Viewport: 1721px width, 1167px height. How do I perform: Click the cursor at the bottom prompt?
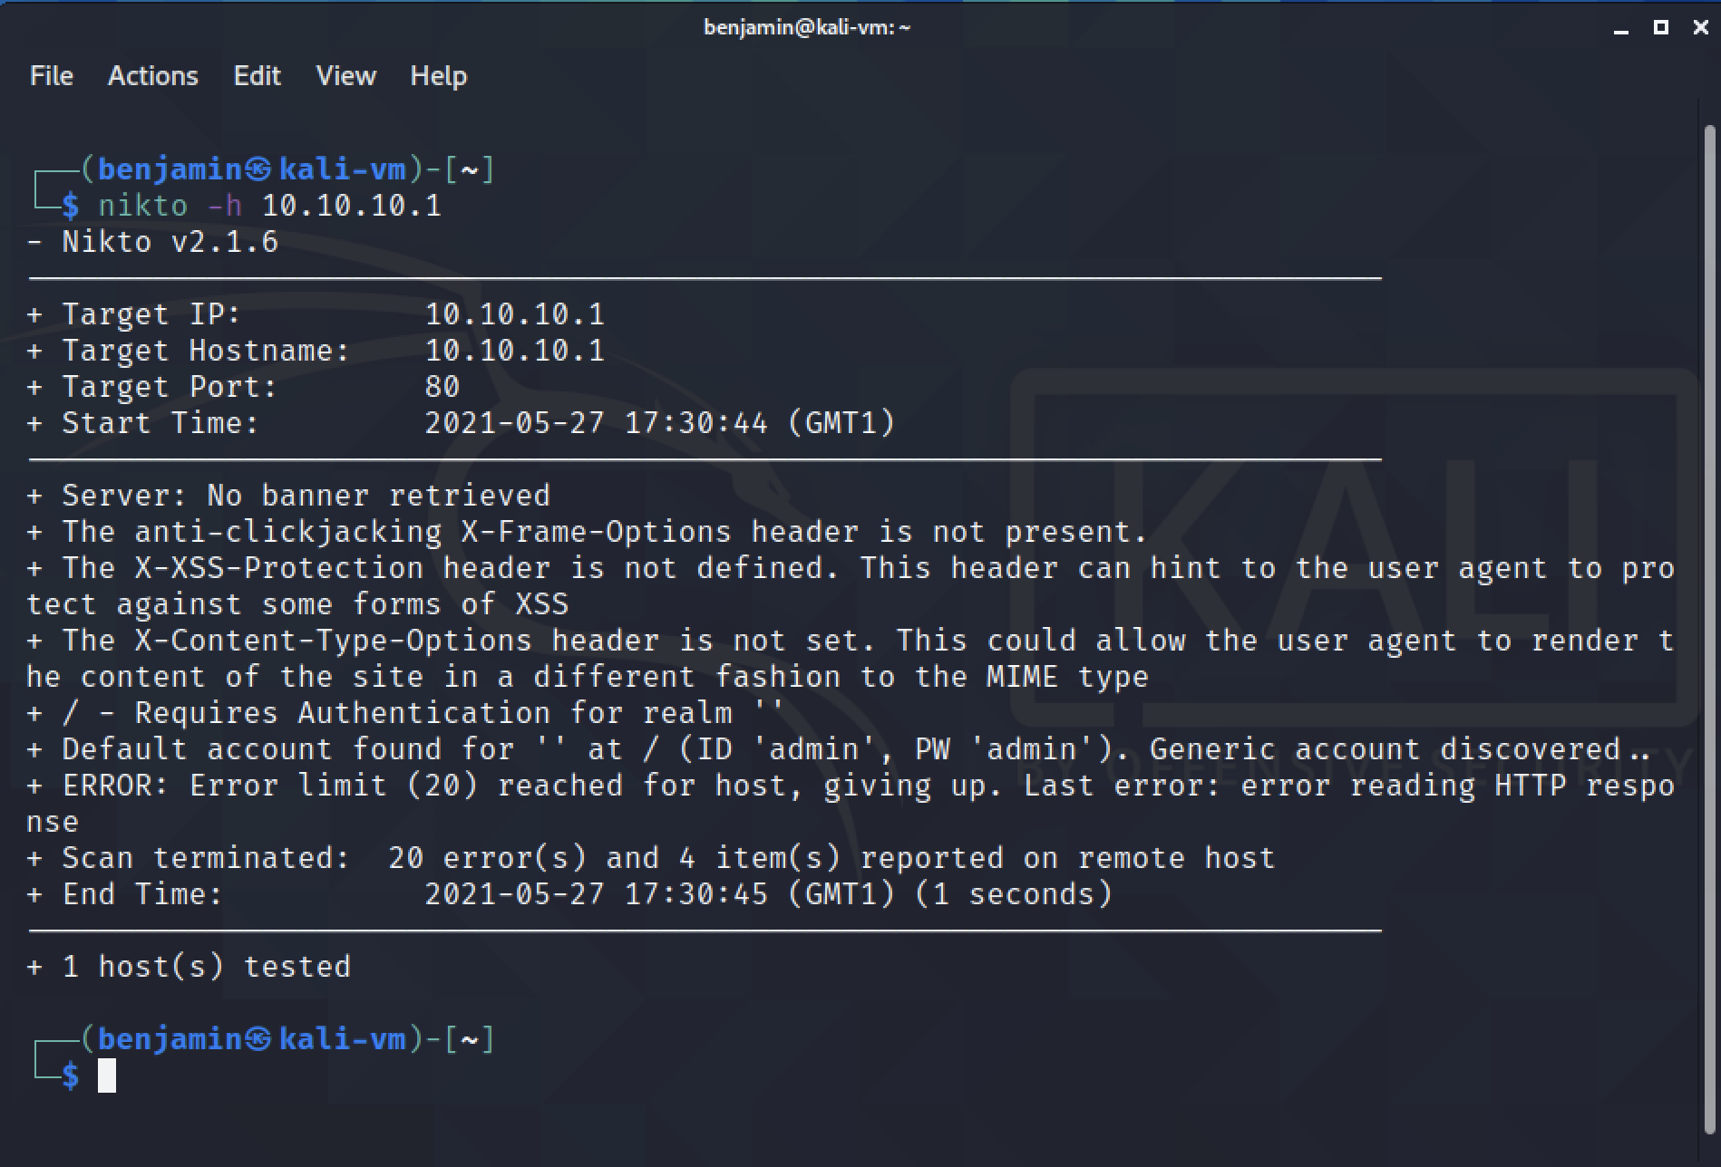point(107,1075)
